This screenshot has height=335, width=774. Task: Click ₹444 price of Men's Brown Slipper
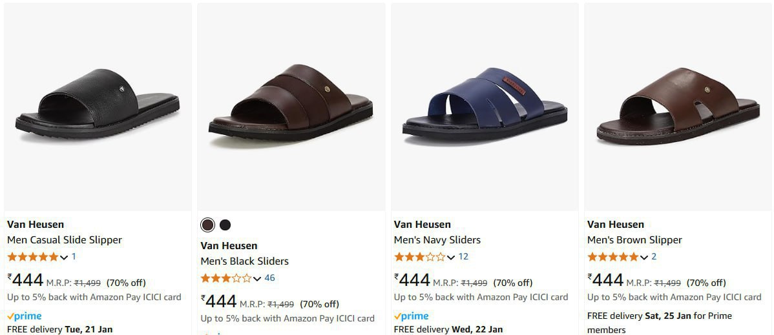pyautogui.click(x=606, y=280)
